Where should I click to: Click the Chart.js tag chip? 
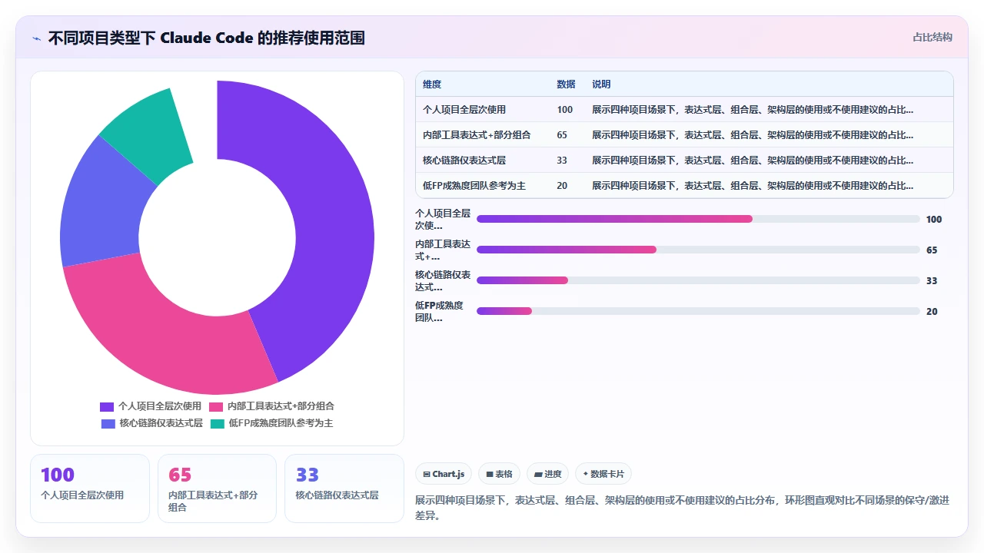click(444, 474)
